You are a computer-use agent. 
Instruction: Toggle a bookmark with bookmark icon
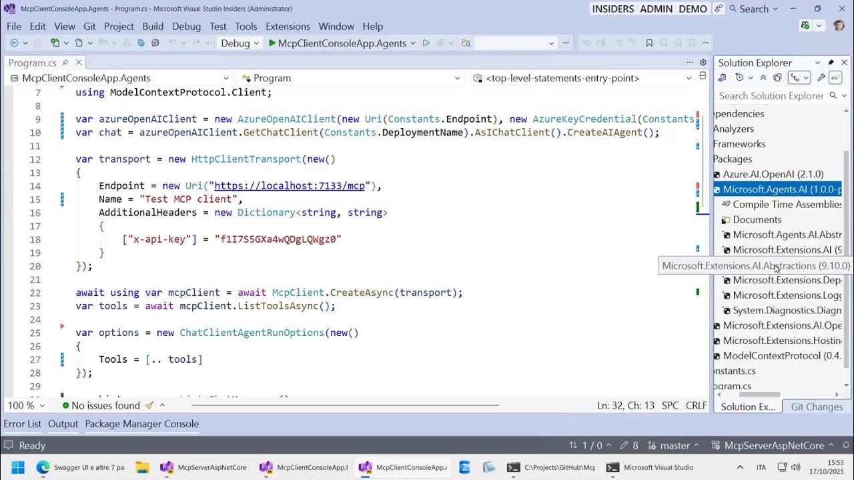[649, 43]
